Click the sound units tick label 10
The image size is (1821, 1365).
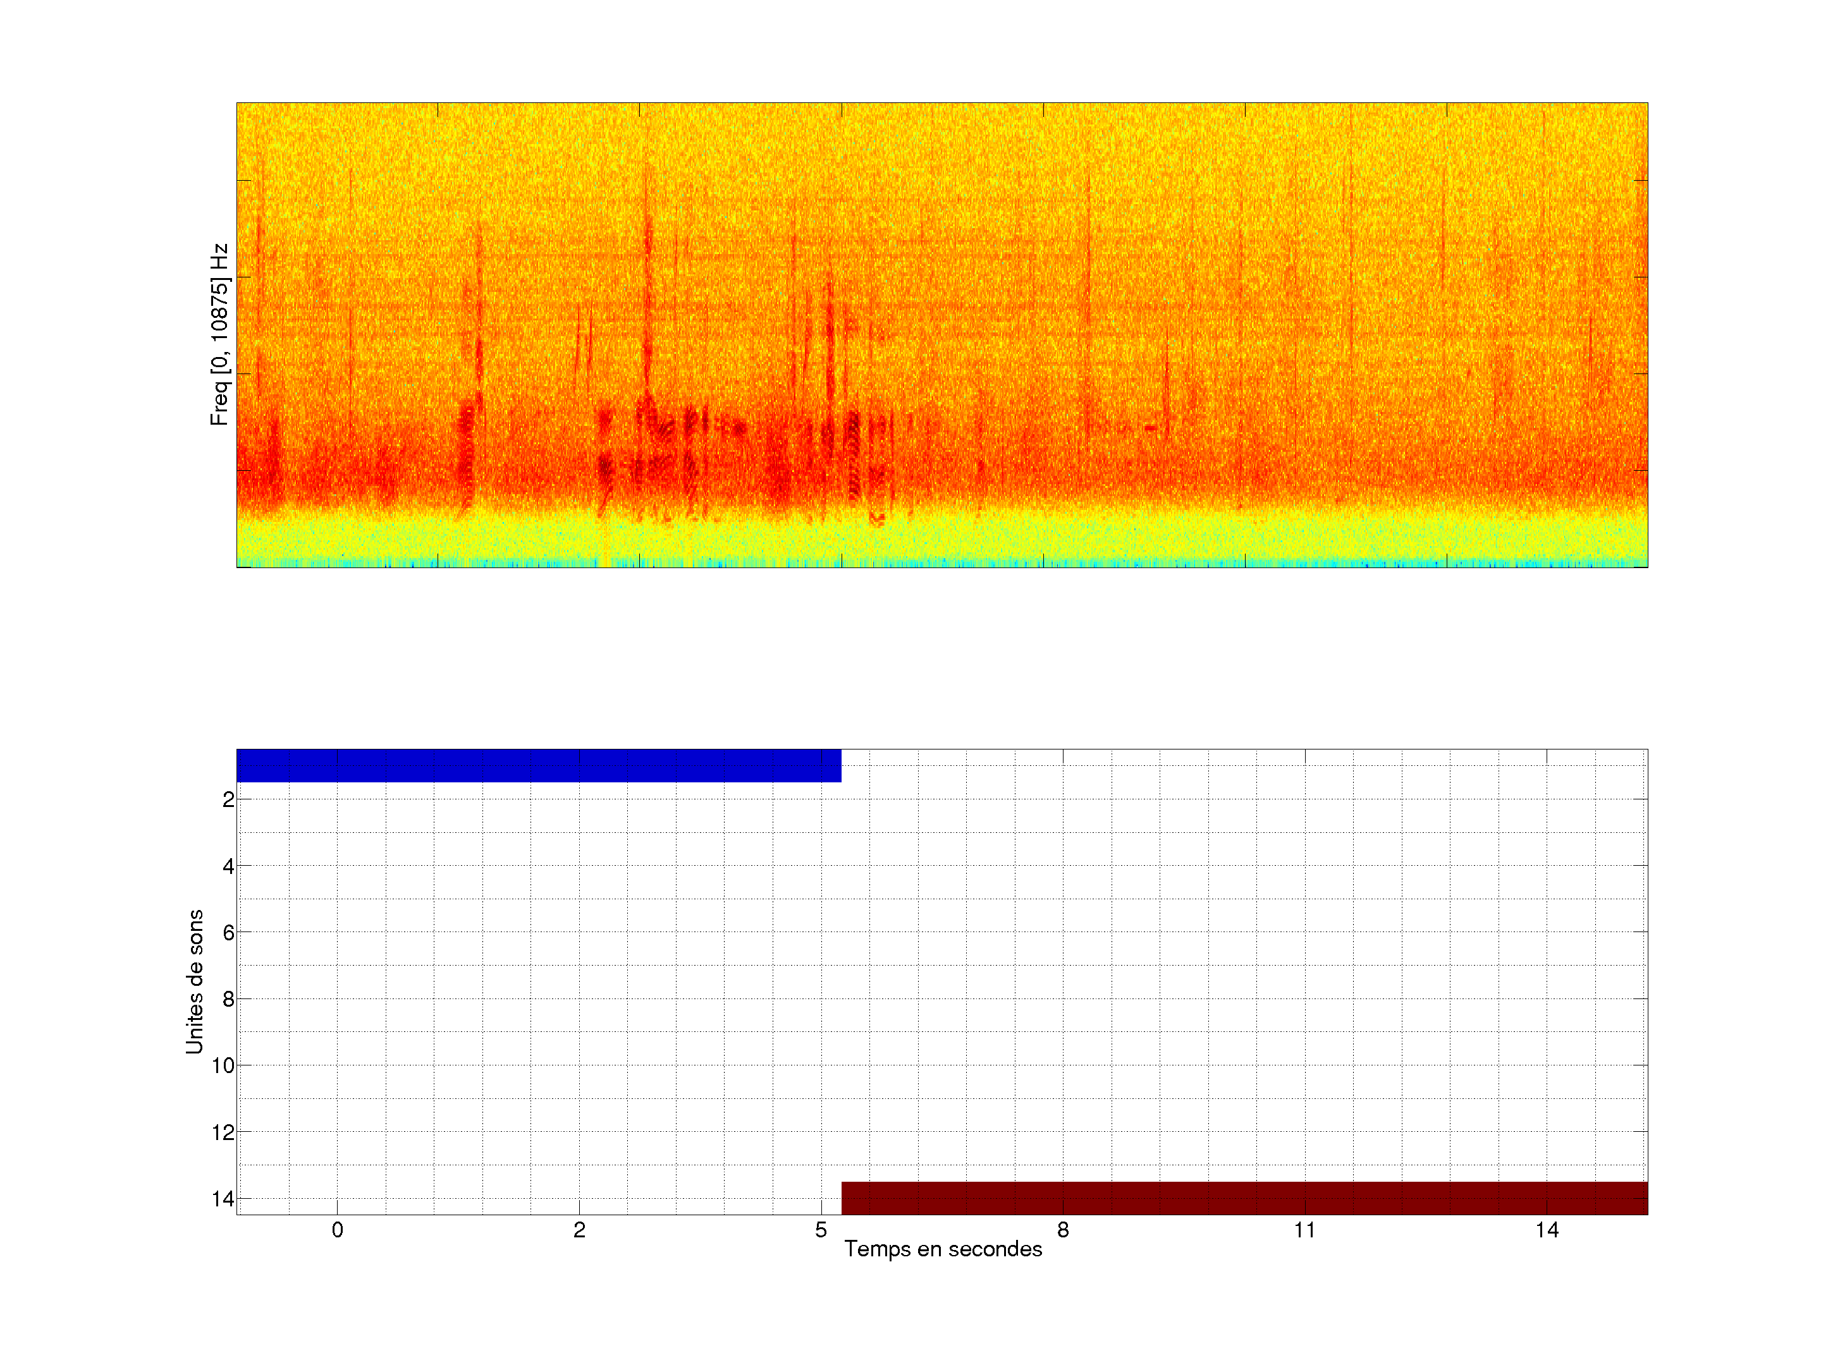tap(223, 1066)
